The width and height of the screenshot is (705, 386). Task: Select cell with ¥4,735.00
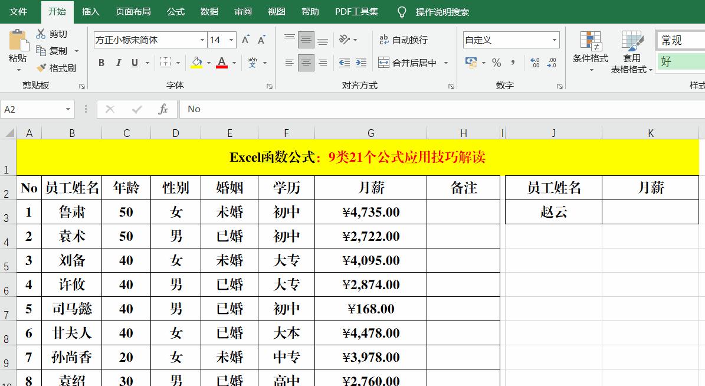click(x=371, y=212)
